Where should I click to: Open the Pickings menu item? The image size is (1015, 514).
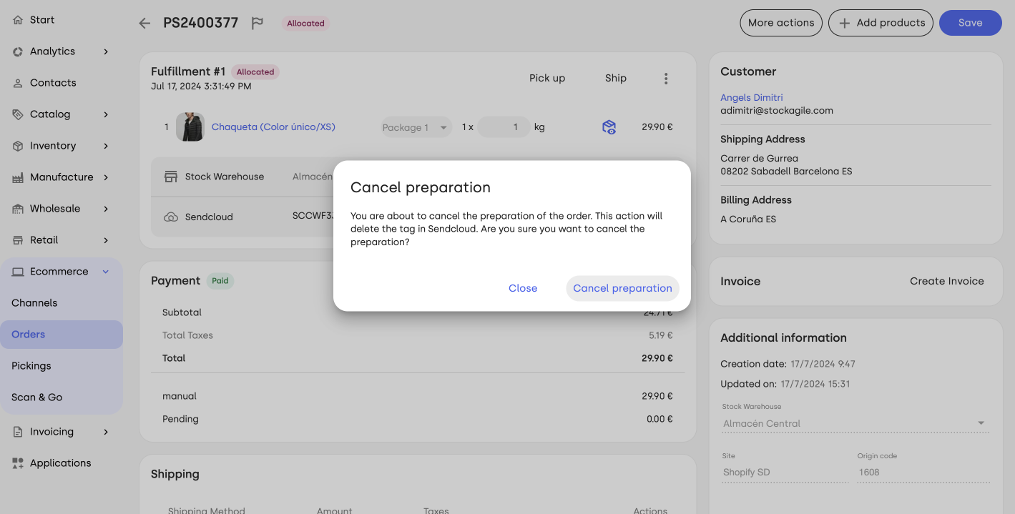click(62, 366)
